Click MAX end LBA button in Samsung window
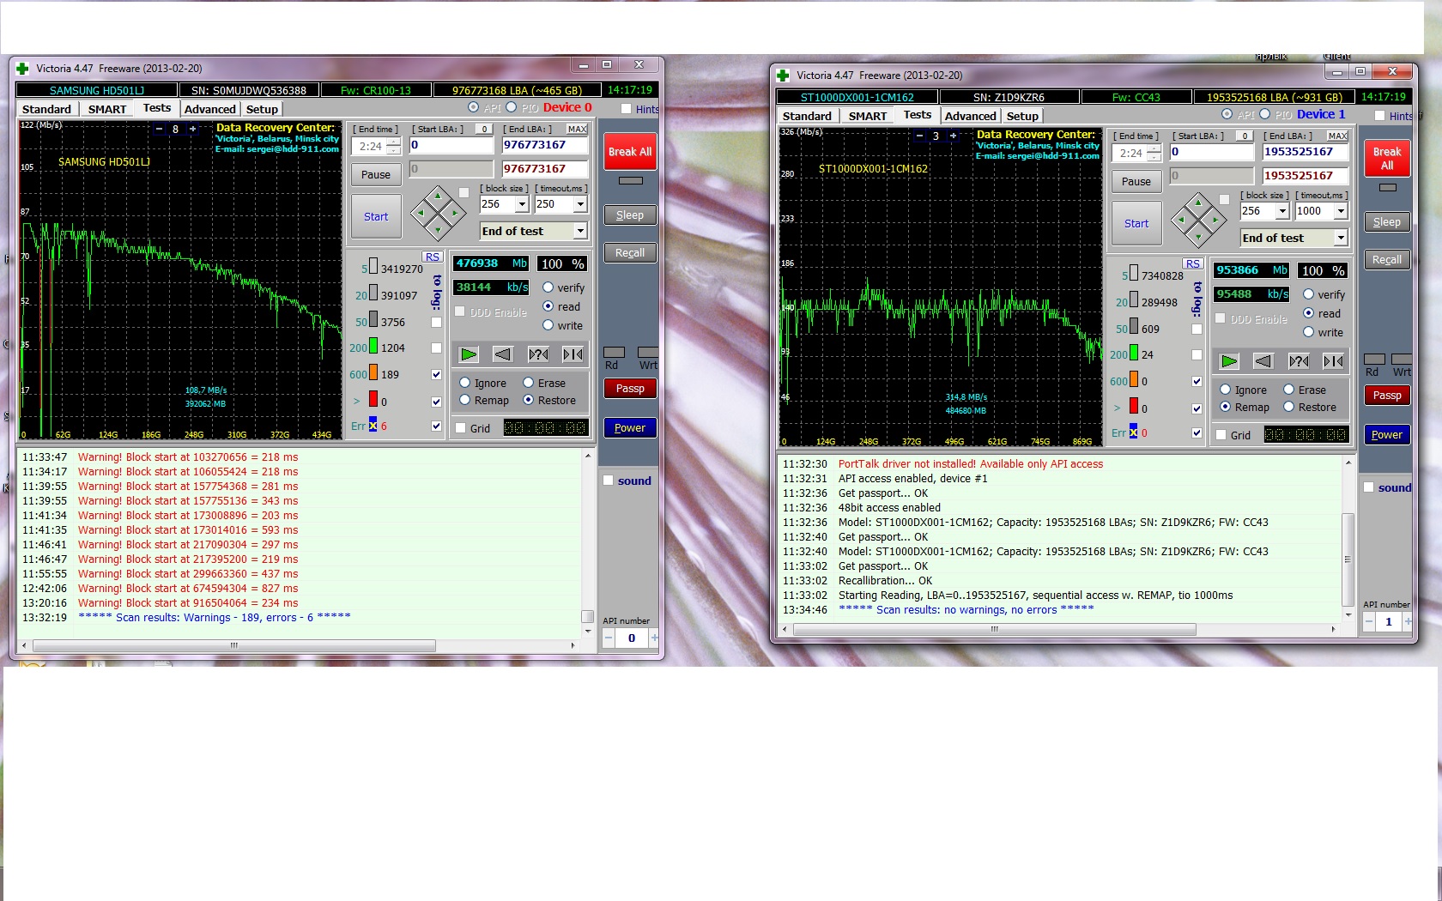 578,129
